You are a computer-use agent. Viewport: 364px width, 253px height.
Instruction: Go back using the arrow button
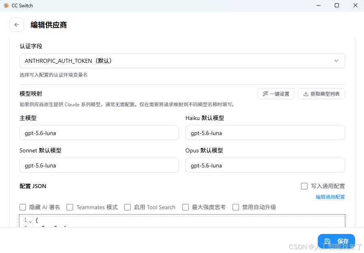pos(17,25)
